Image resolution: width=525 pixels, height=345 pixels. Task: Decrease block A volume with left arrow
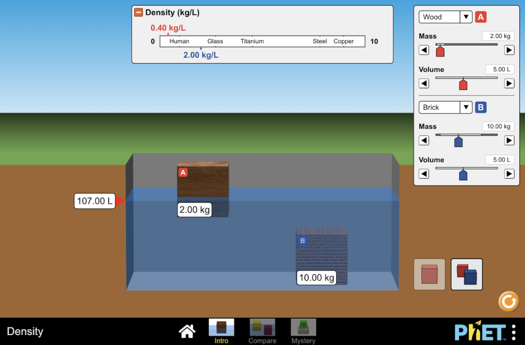(x=424, y=83)
